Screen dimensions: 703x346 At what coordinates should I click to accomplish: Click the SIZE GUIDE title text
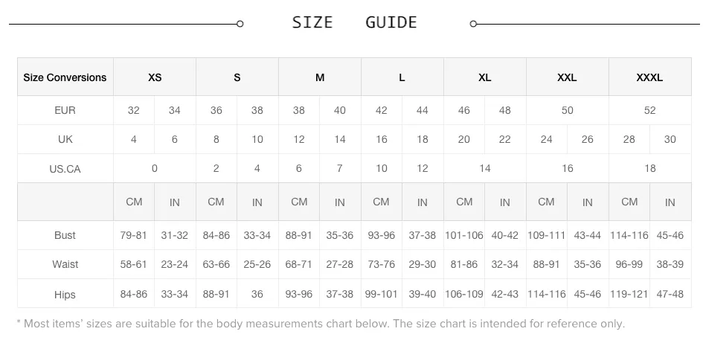[354, 22]
